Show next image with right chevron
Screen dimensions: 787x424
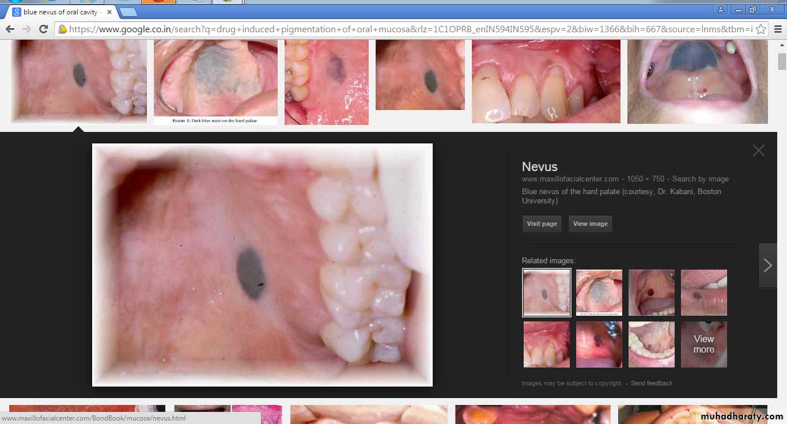pos(767,265)
